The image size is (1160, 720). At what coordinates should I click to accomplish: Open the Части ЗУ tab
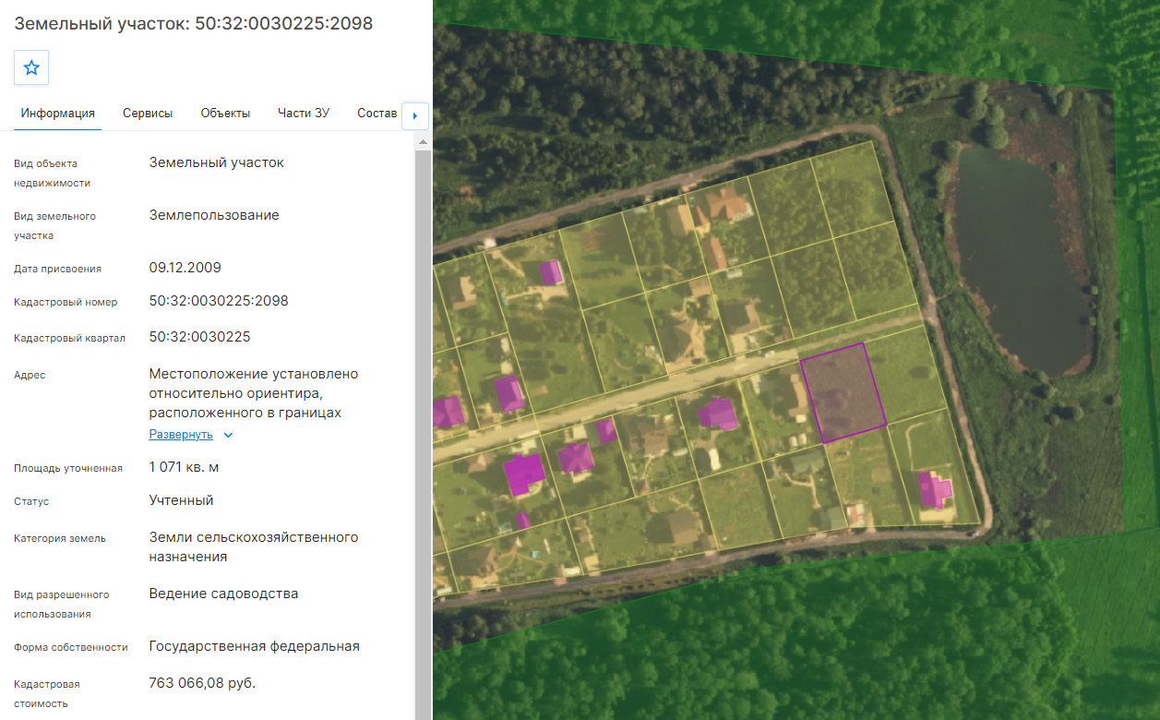pyautogui.click(x=304, y=114)
